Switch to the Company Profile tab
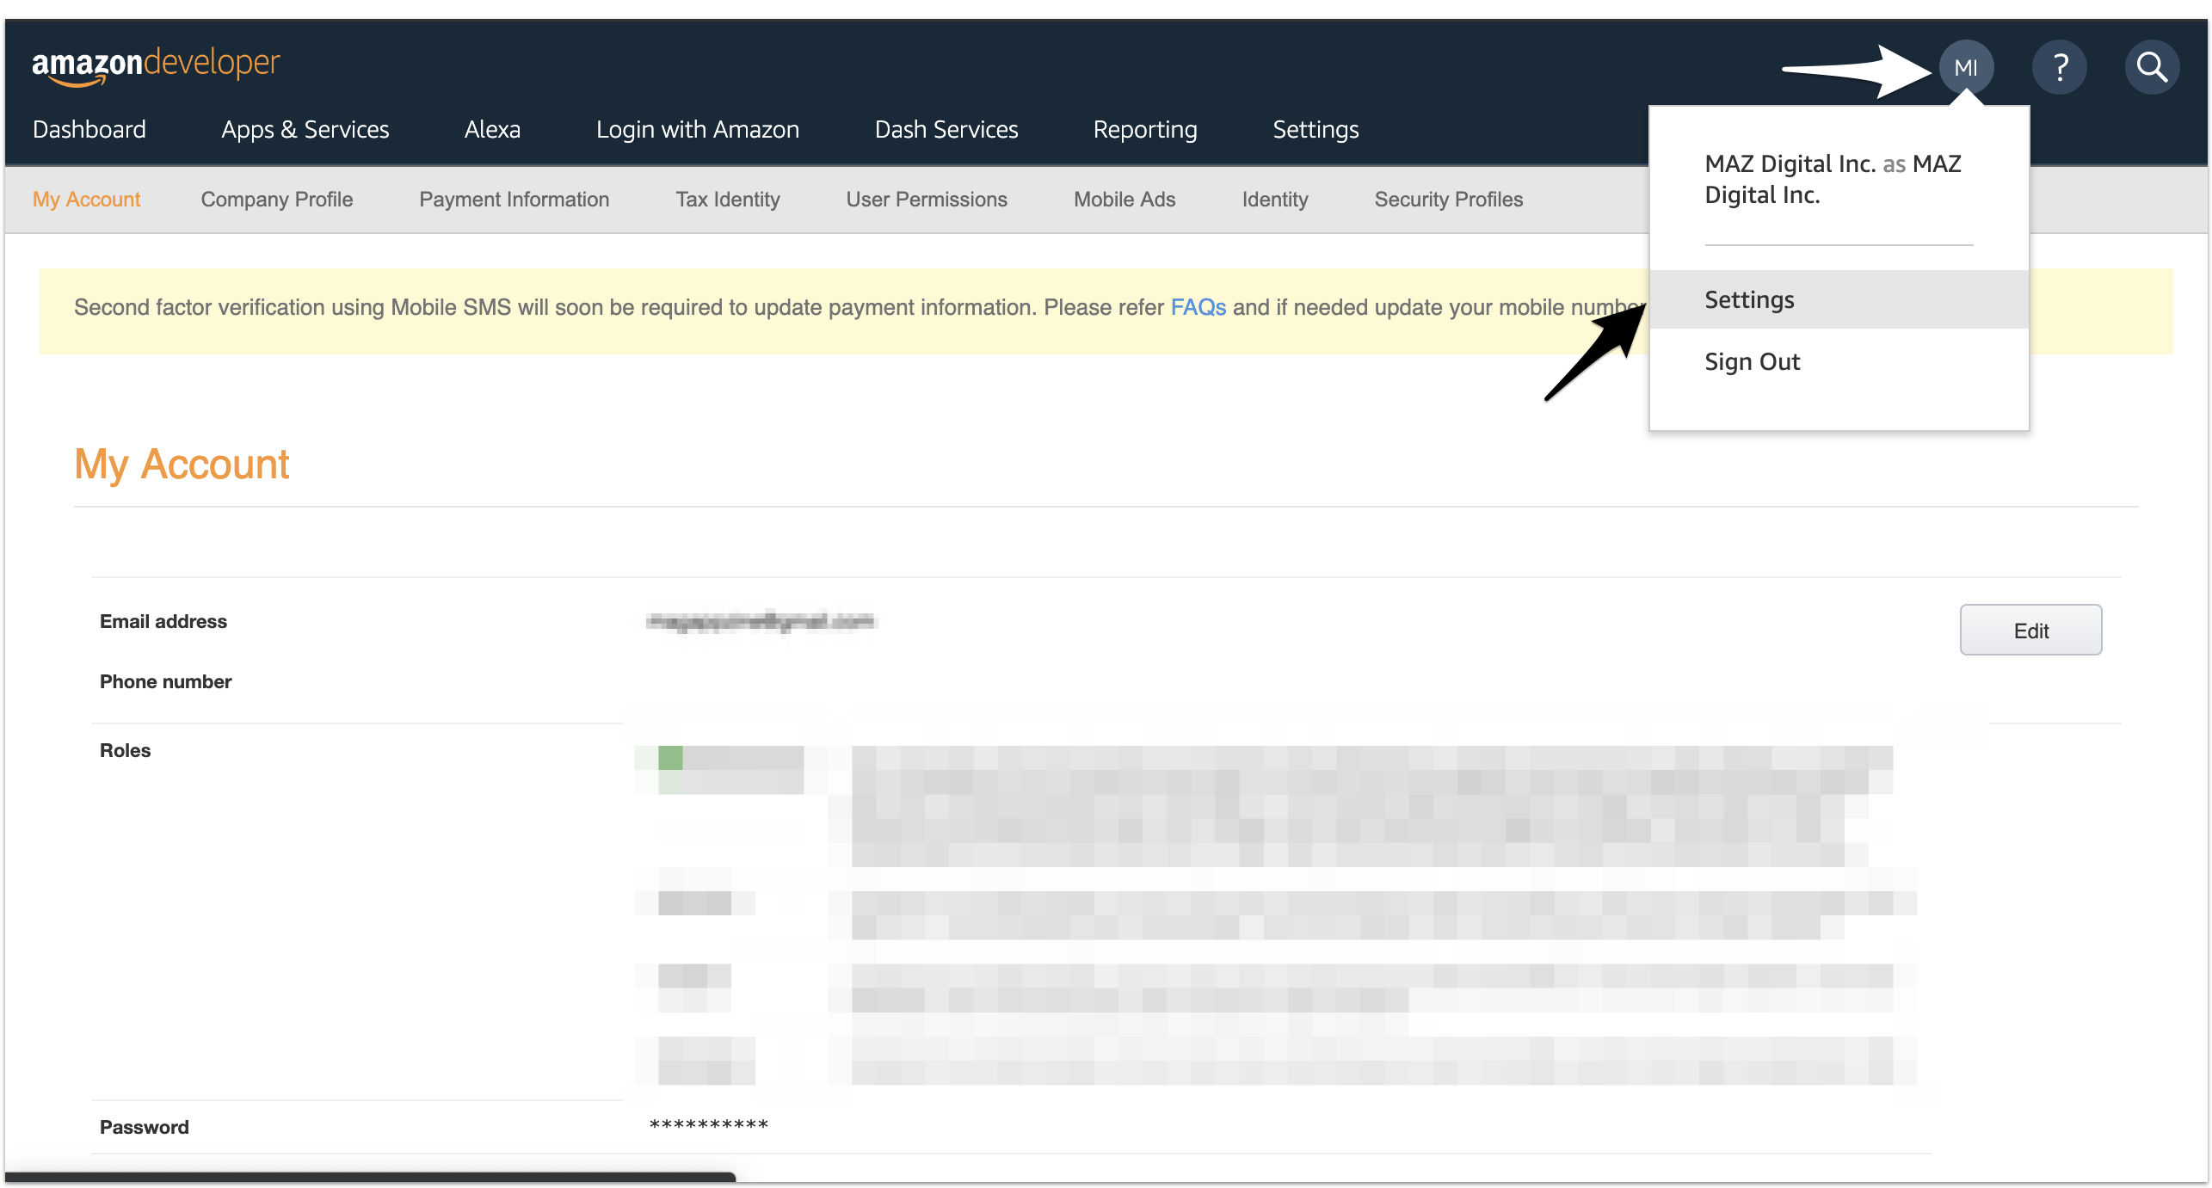The height and width of the screenshot is (1188, 2212). click(x=277, y=199)
